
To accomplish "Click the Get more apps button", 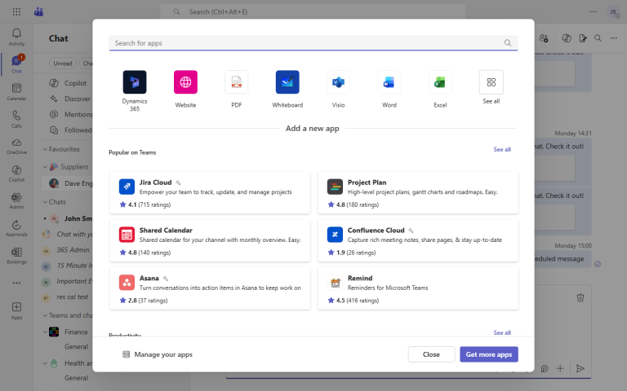I will (x=488, y=354).
